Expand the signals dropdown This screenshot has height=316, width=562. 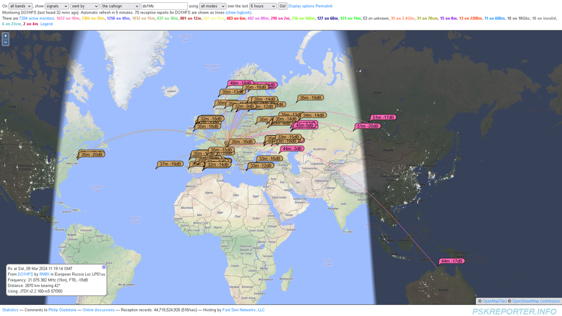pyautogui.click(x=57, y=6)
